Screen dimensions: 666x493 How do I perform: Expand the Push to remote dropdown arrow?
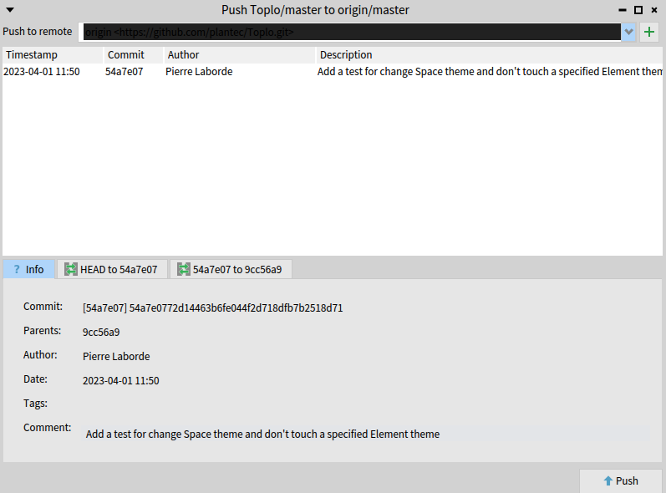(x=628, y=32)
